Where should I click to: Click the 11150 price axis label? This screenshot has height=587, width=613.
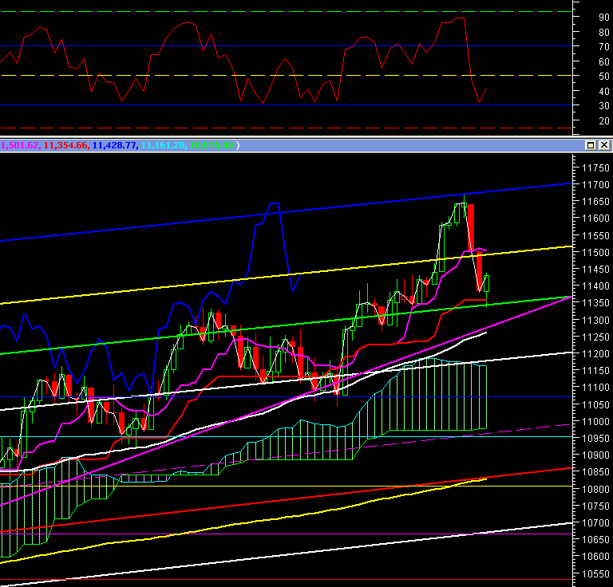tap(595, 371)
